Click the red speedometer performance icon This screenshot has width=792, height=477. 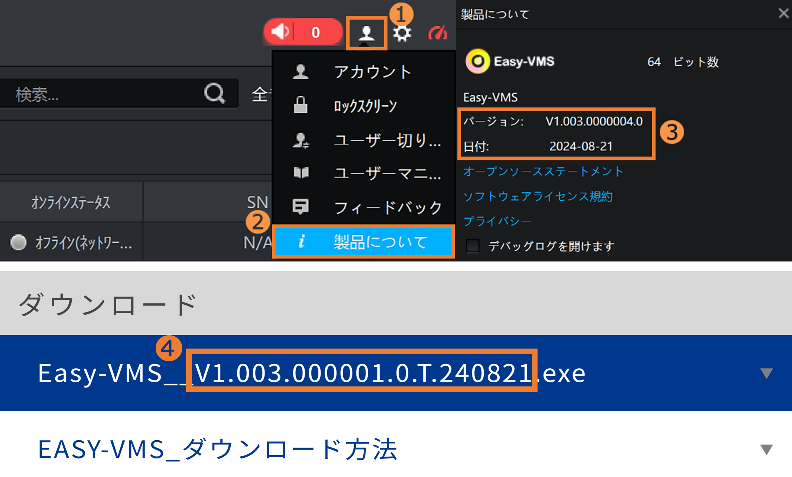[437, 33]
